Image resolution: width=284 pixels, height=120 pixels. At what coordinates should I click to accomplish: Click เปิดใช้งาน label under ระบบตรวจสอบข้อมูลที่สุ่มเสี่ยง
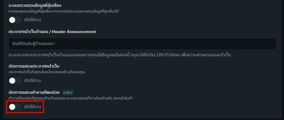pos(32,20)
